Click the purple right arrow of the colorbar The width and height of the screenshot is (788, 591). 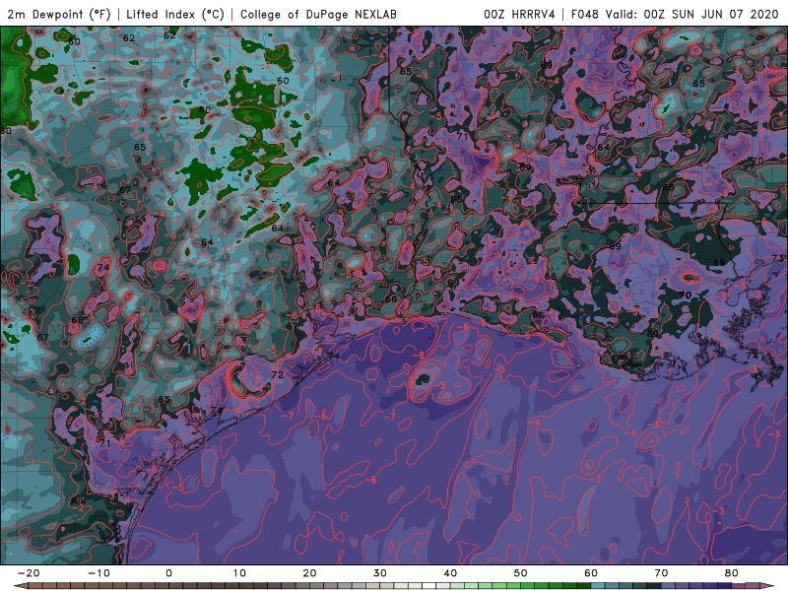click(767, 586)
